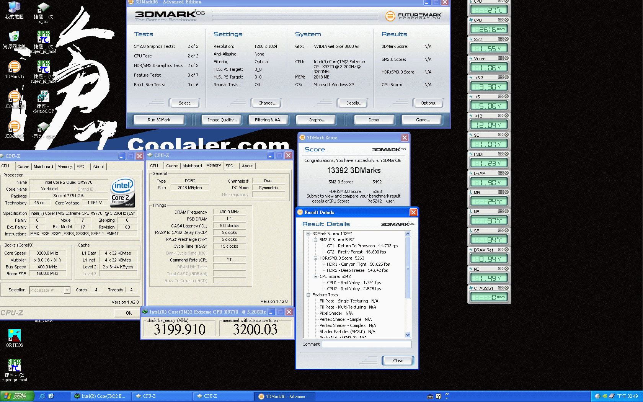The image size is (643, 402).
Task: Click close icon of +12 voltage monitor
Action: click(506, 116)
